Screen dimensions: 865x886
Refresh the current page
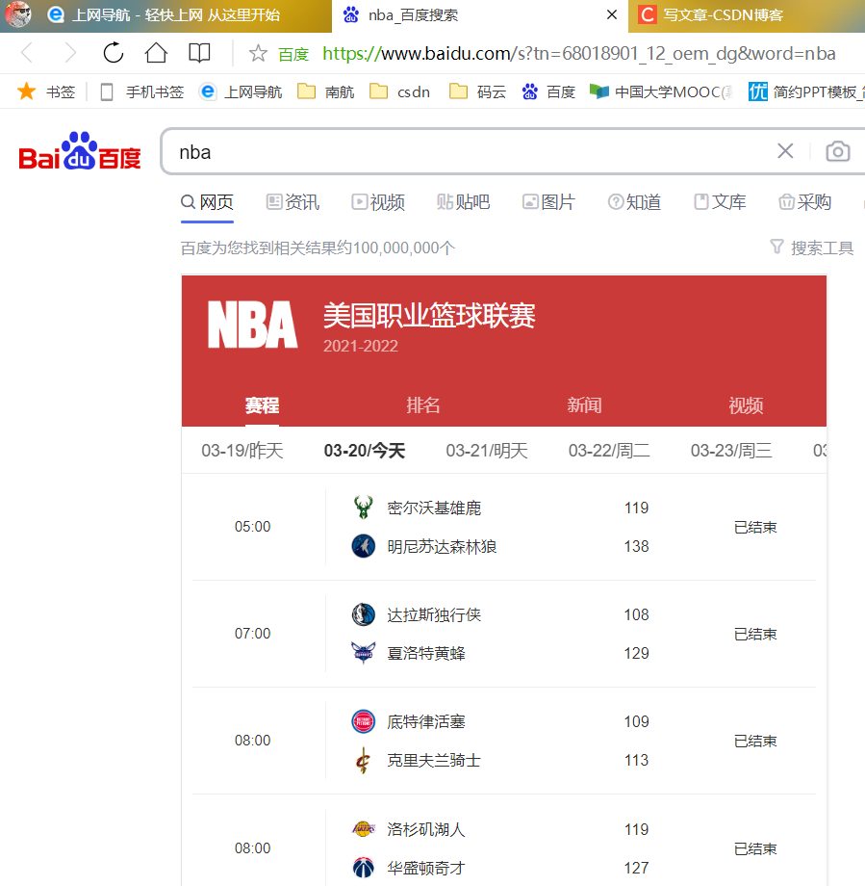tap(113, 54)
